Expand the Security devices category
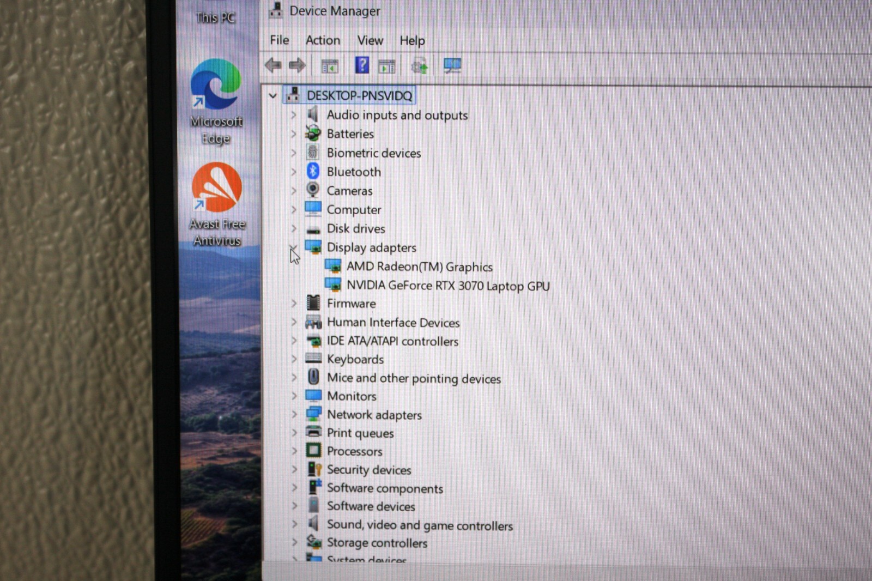 294,469
